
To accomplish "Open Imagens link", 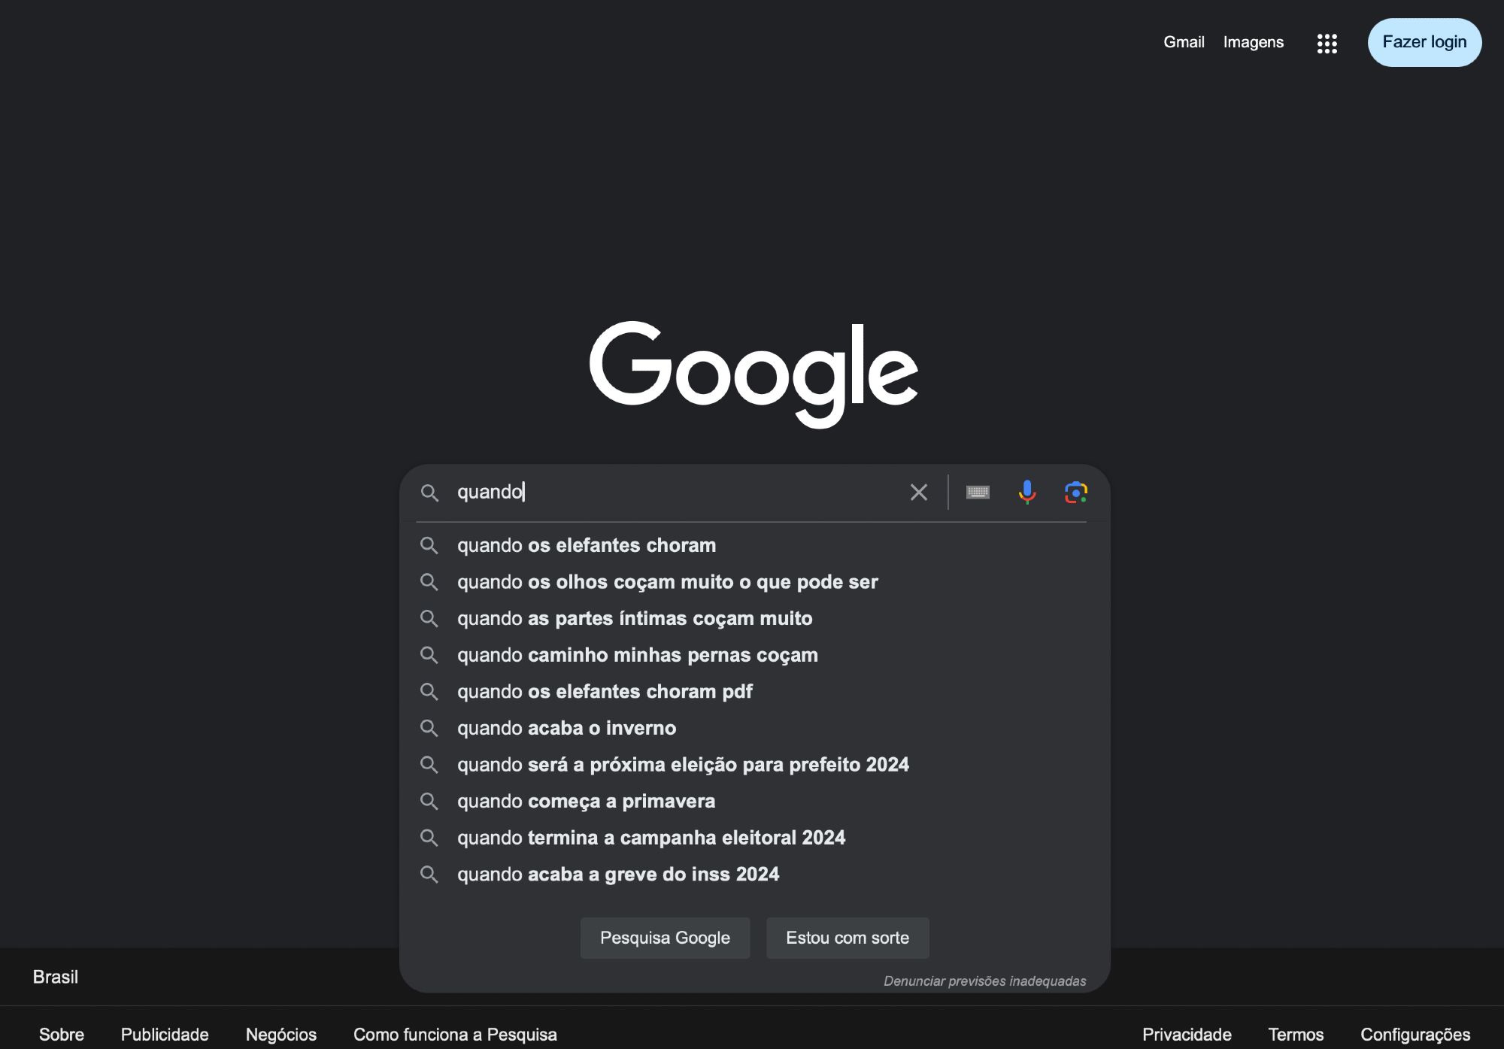I will pyautogui.click(x=1253, y=42).
